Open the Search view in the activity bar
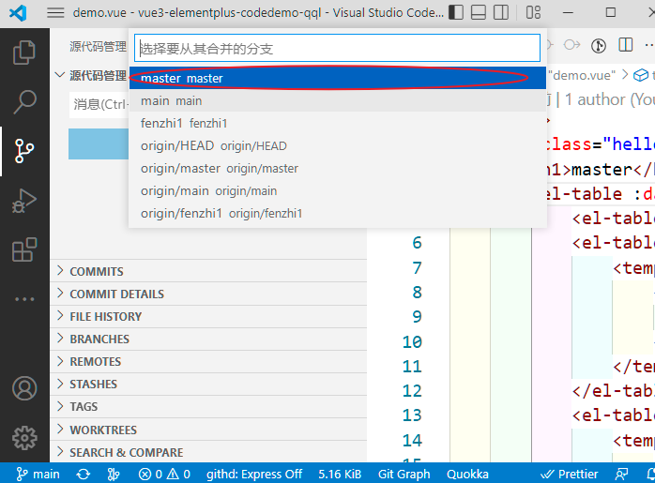Image resolution: width=655 pixels, height=483 pixels. coord(24,102)
